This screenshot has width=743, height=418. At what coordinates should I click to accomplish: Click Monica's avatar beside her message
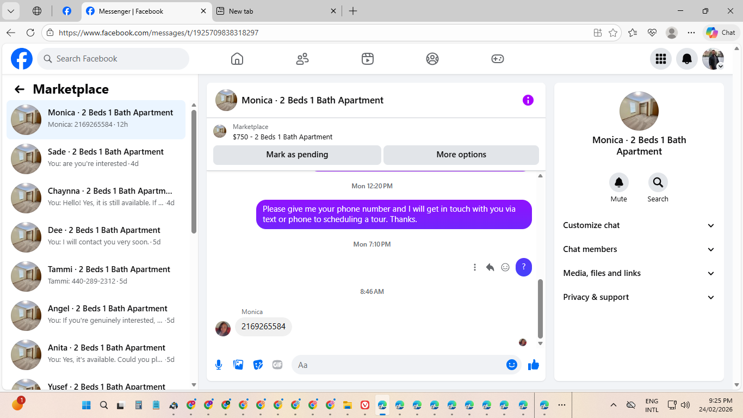223,329
